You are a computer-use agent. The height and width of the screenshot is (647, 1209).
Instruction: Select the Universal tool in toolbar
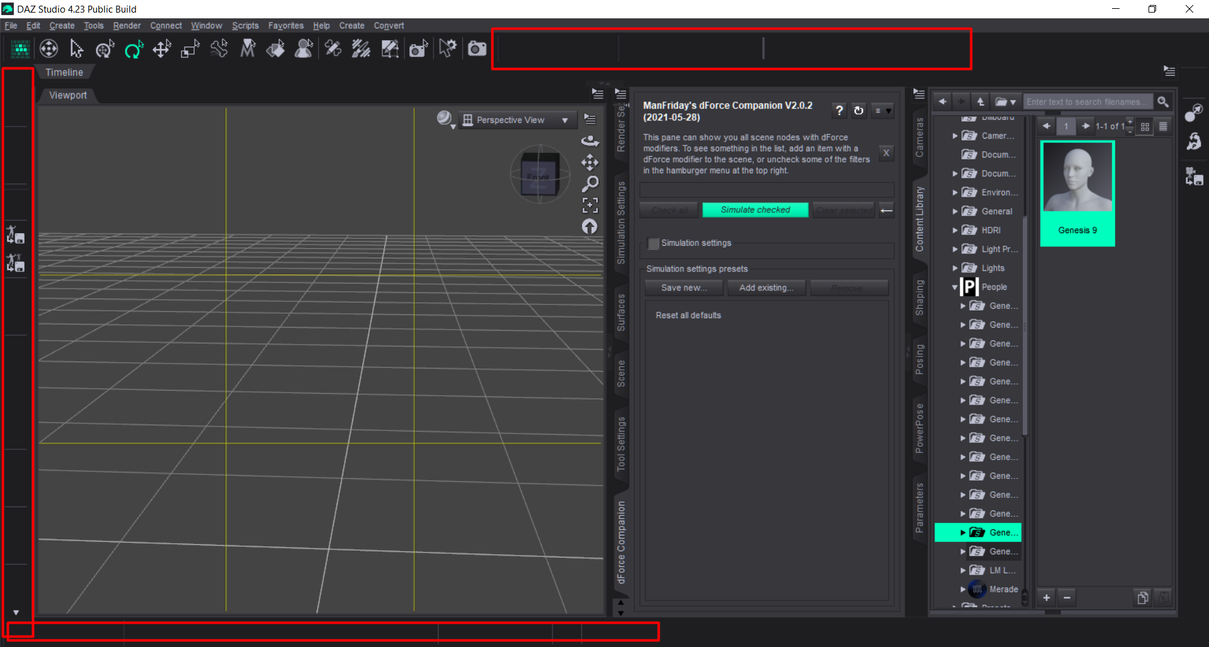click(105, 49)
